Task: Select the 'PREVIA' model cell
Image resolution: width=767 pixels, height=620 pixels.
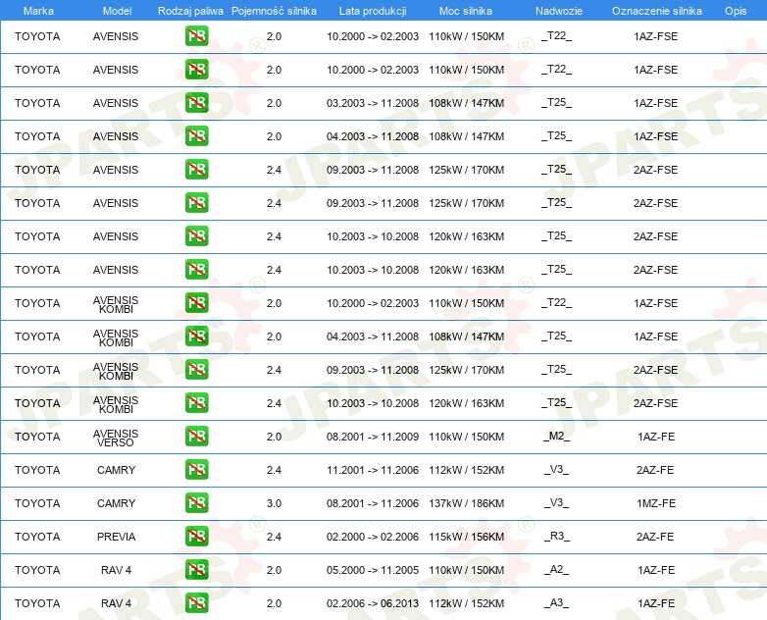Action: click(116, 537)
